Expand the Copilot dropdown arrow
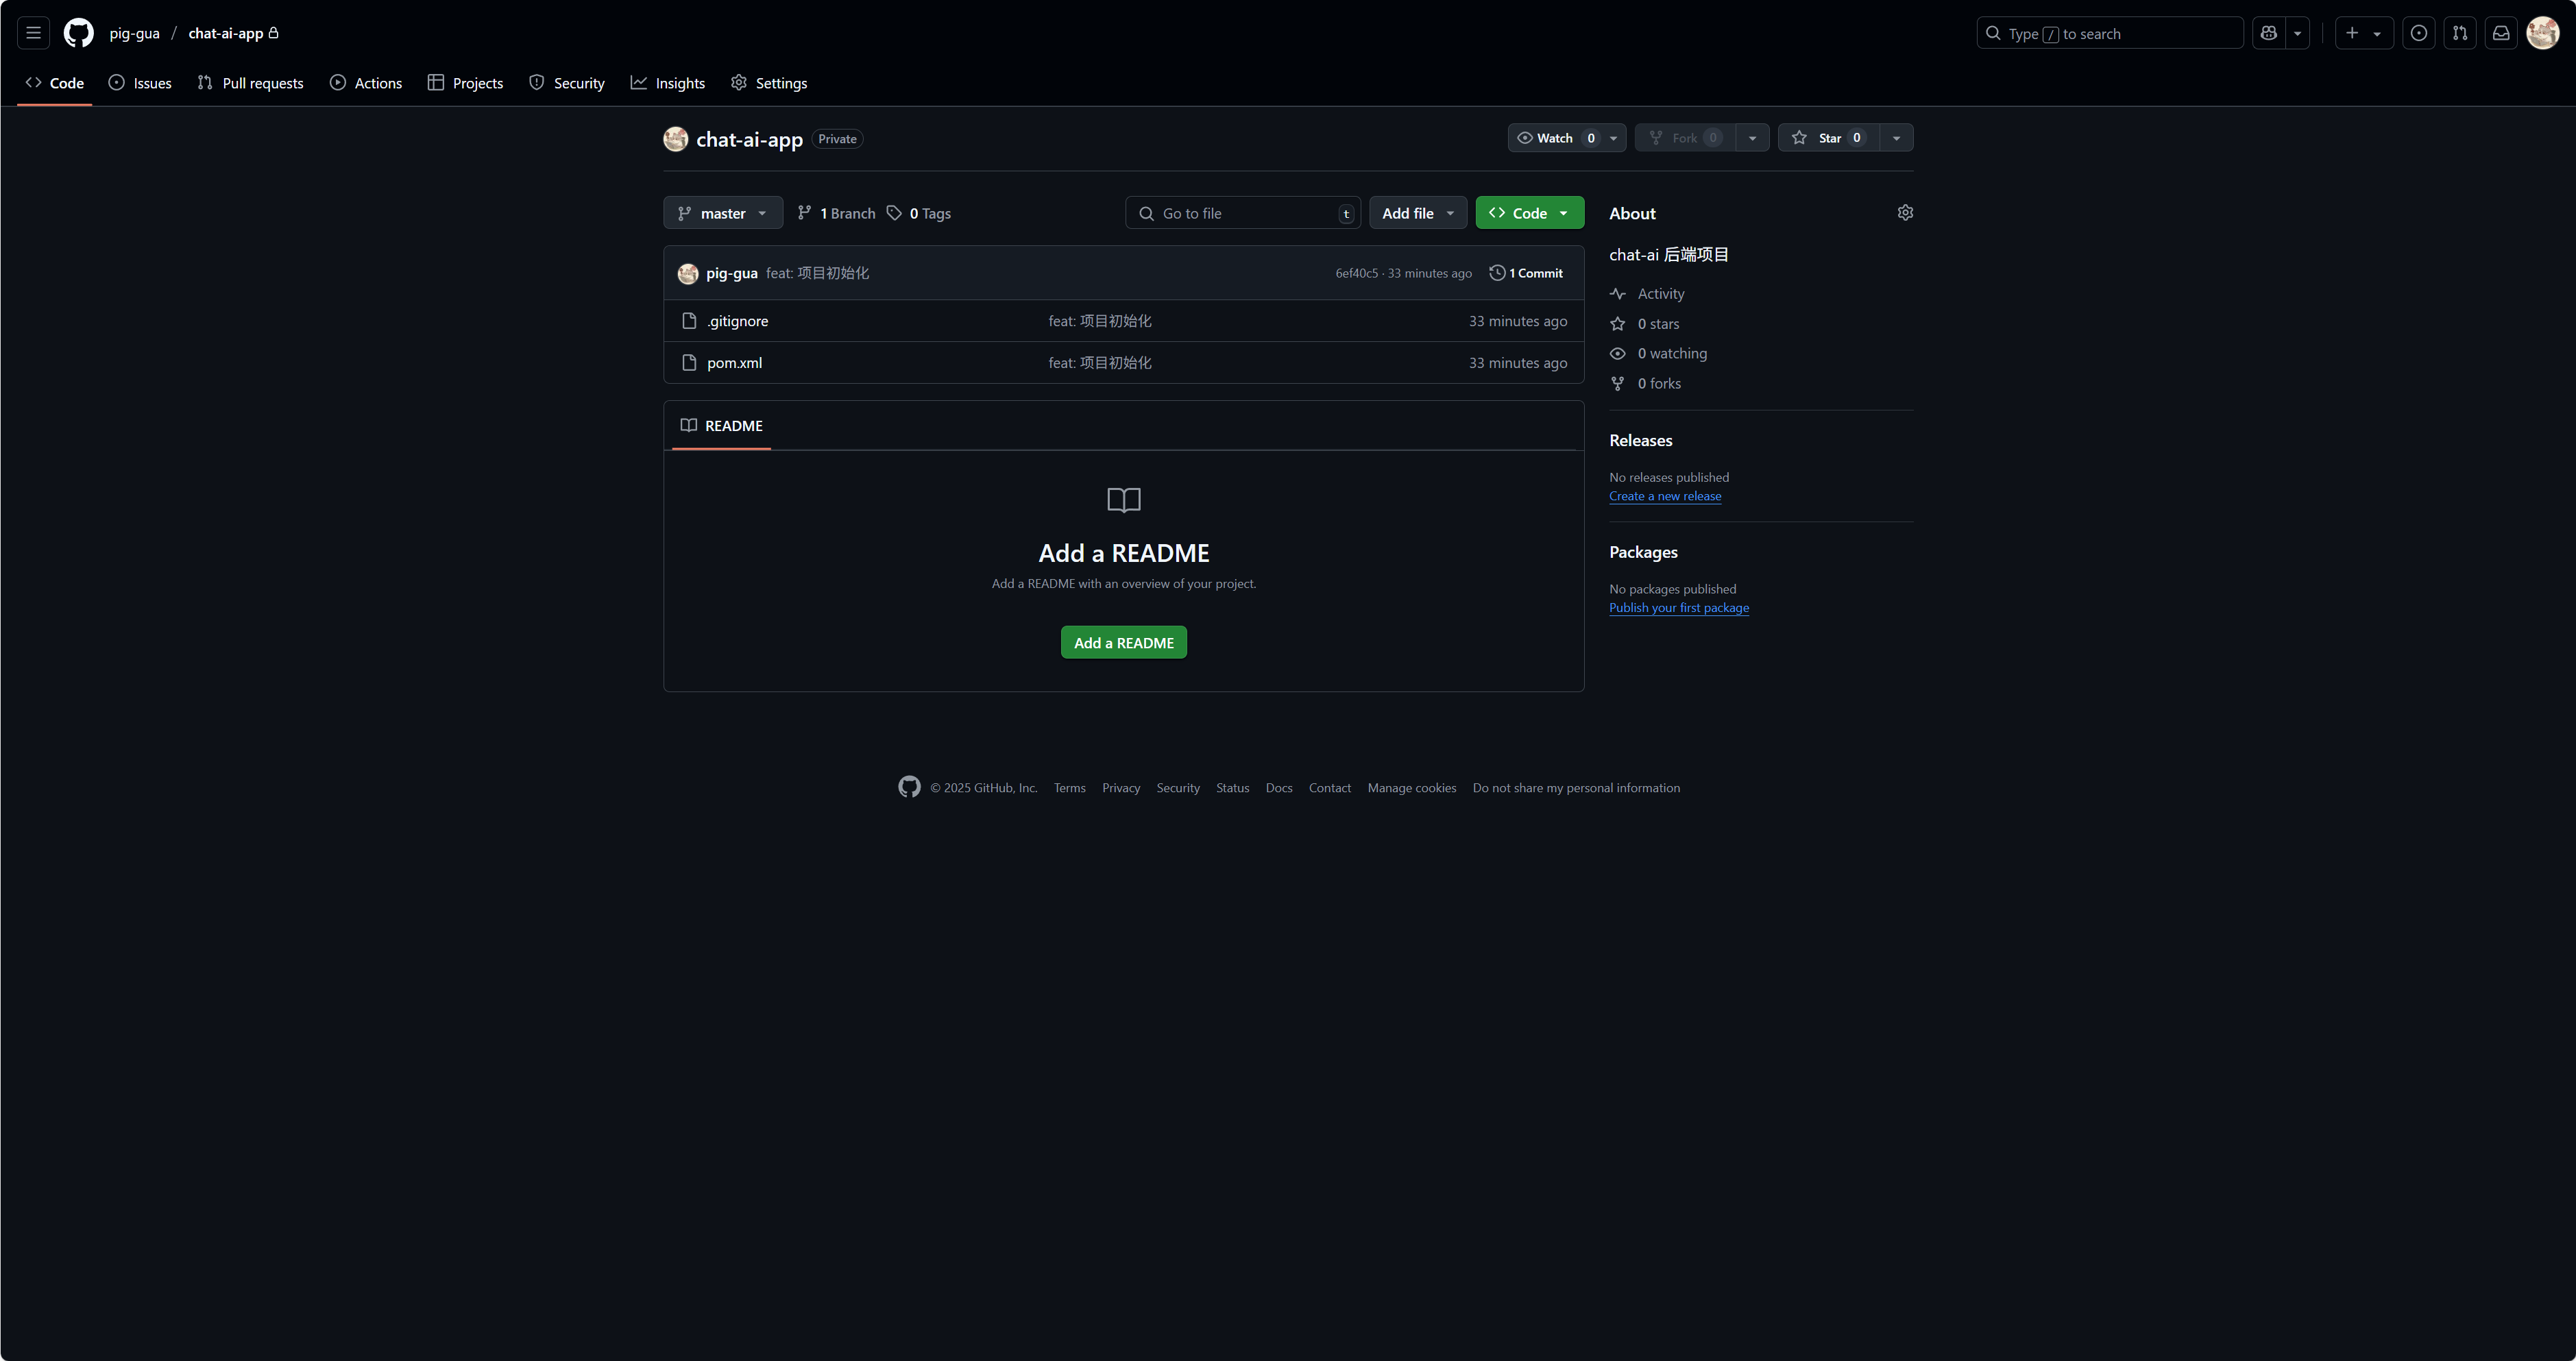 click(2297, 33)
